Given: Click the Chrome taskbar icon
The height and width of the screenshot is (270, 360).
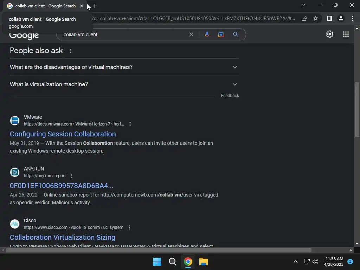Looking at the screenshot, I should 188,262.
